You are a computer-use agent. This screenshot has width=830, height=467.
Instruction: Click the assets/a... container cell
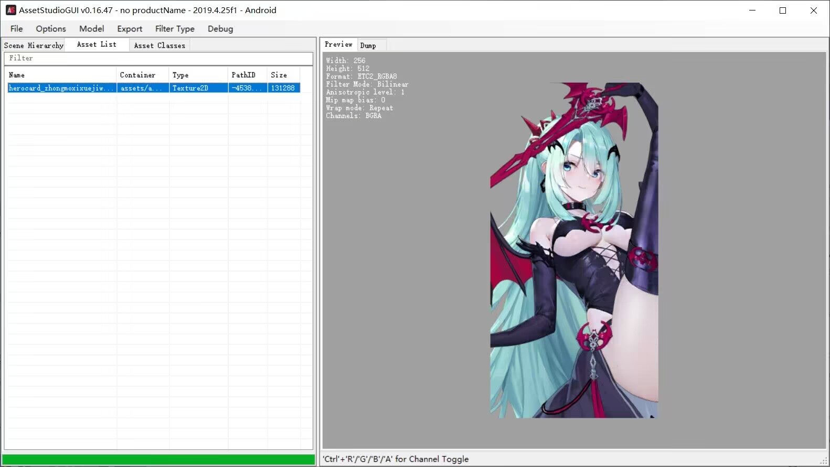click(x=143, y=88)
